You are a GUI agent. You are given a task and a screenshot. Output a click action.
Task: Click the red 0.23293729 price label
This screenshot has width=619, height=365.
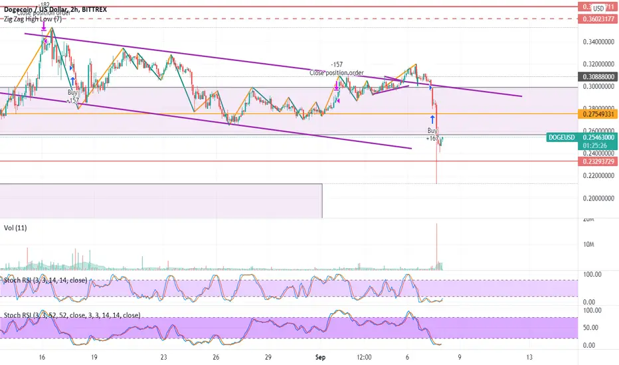[x=597, y=161]
